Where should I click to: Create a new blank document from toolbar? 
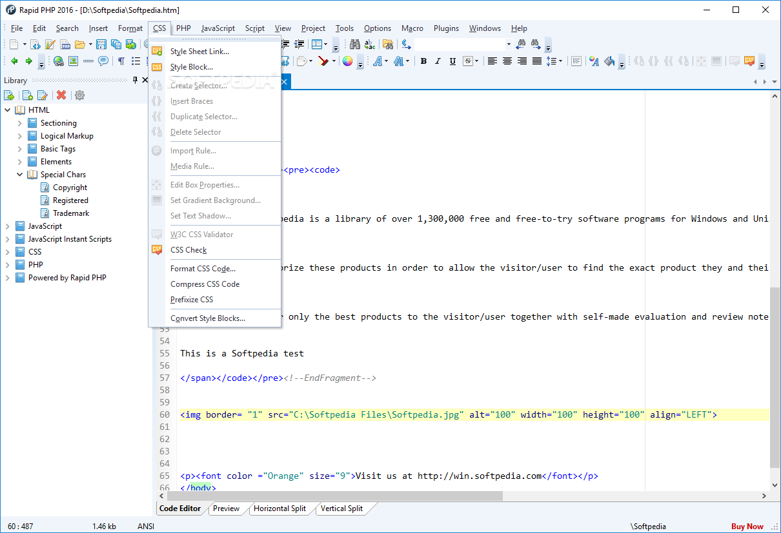tap(14, 44)
